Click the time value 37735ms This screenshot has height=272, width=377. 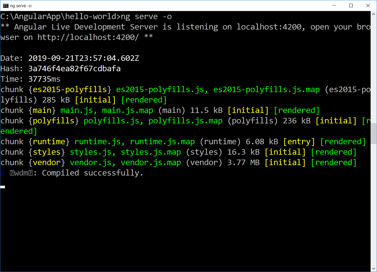[44, 79]
